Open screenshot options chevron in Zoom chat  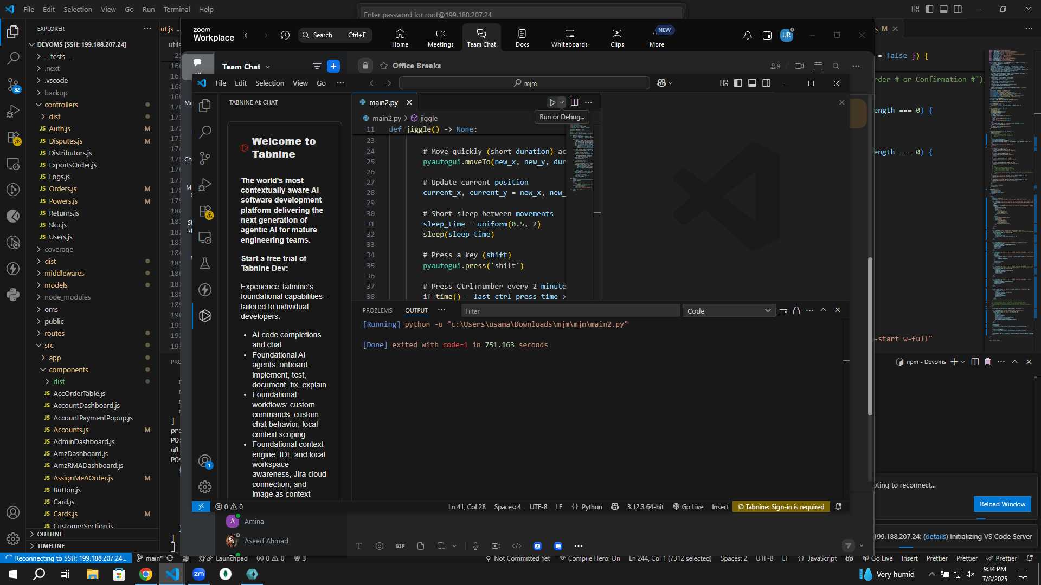click(454, 546)
